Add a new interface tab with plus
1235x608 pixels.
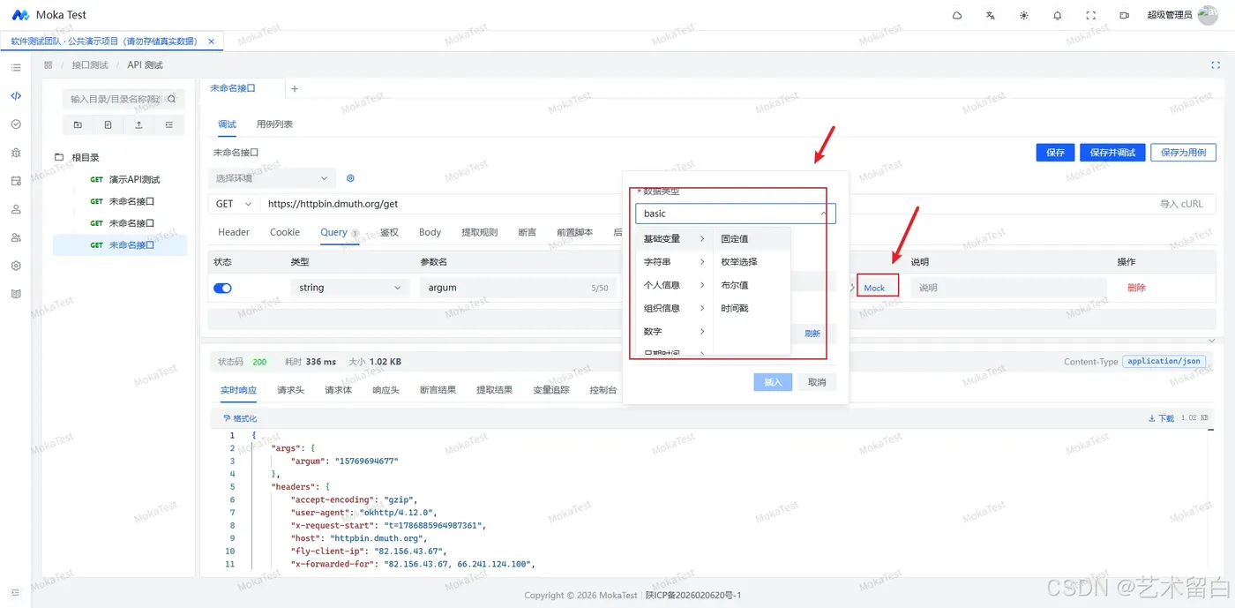click(295, 88)
